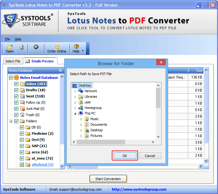Close the Notes Database panel
Viewport: 218px width, 194px height.
60,70
